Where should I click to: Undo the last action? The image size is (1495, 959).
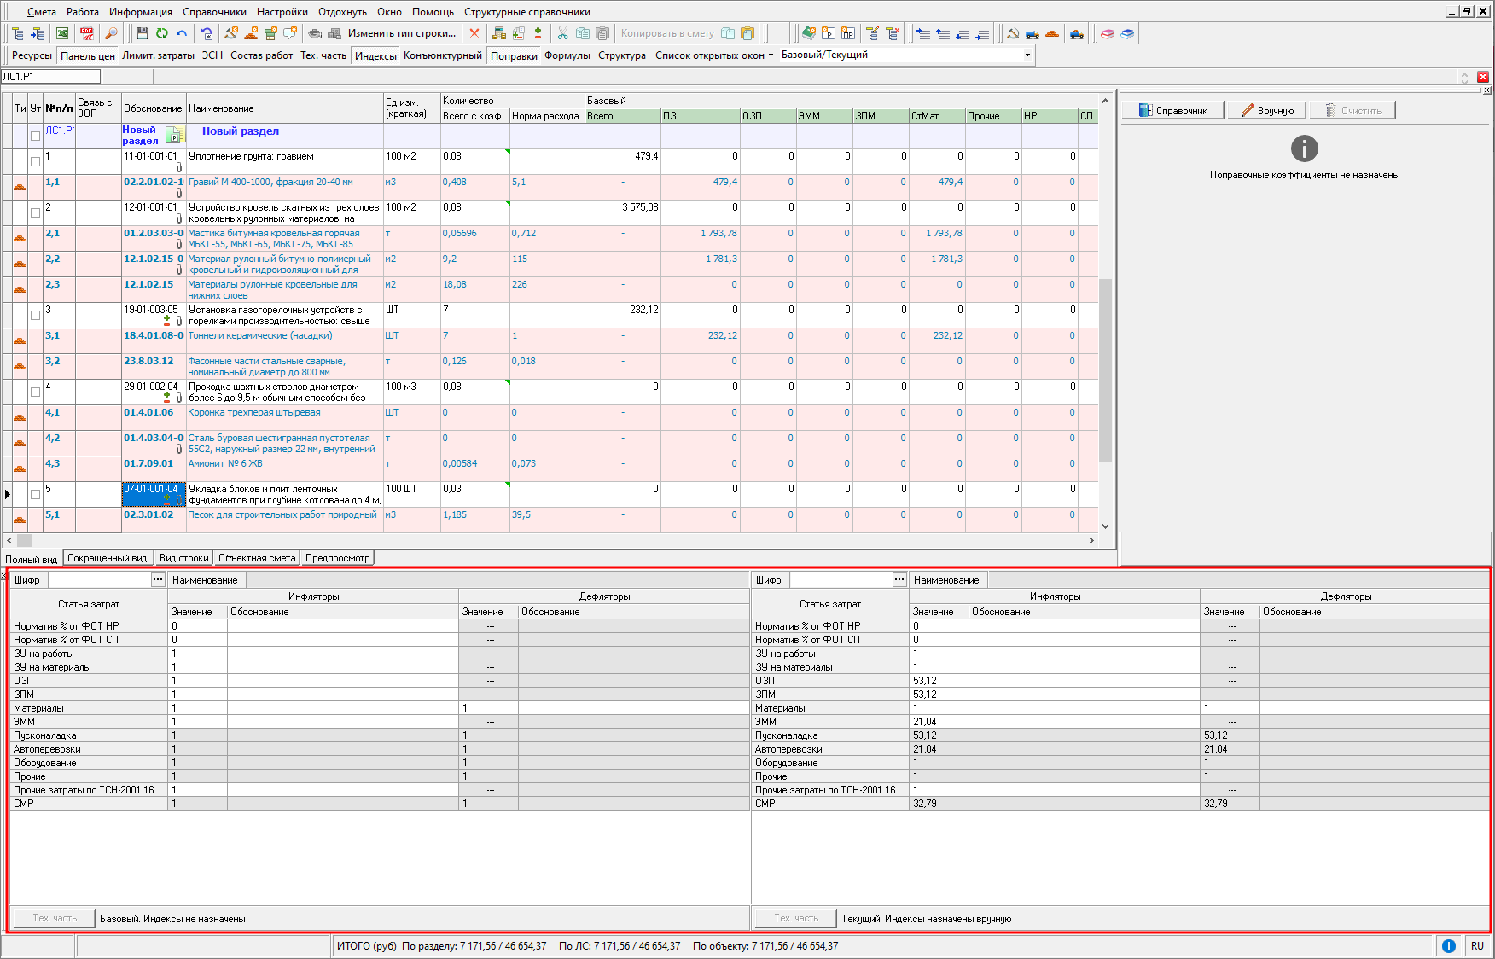[x=182, y=33]
